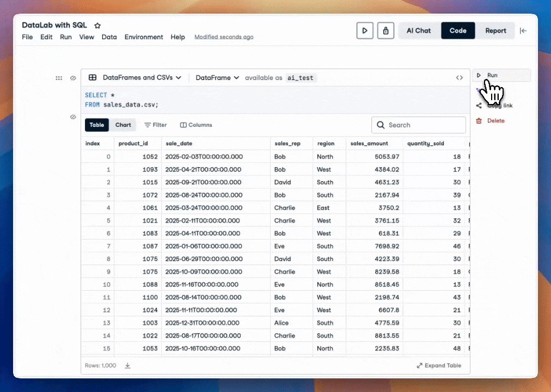Screen dimensions: 551x392
Task: Open the Run menu
Action: coord(66,37)
